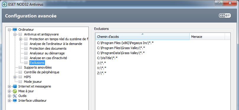Click the green Mise à jour icon

tap(15, 91)
